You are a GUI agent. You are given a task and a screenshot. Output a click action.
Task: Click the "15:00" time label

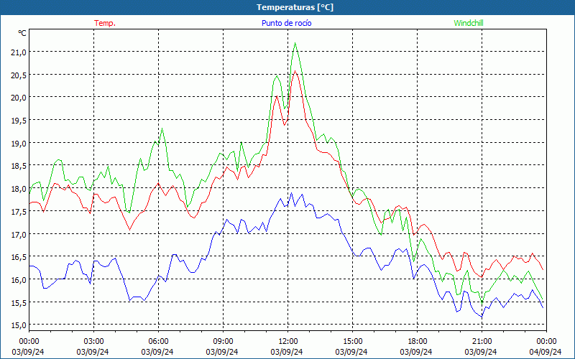tap(352, 342)
